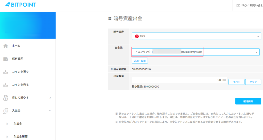
Task: Click the deposit/withdrawal circular icon
Action: click(6, 111)
